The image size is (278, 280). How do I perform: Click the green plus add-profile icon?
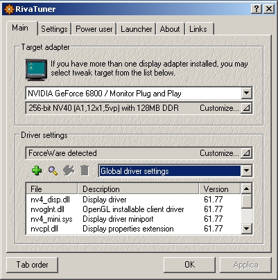[37, 171]
